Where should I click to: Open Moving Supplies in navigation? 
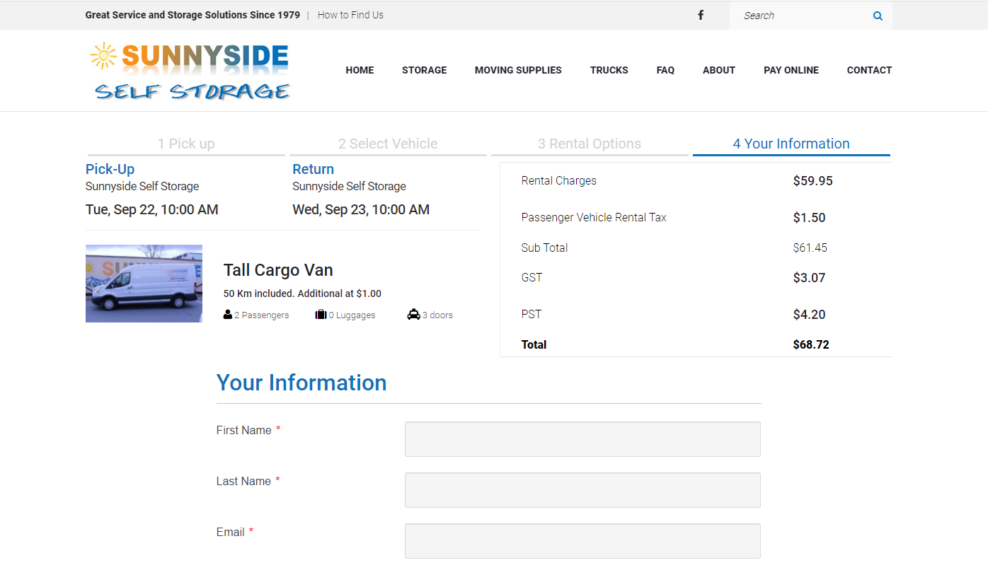coord(518,70)
